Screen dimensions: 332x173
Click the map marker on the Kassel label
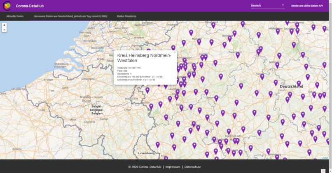[x=262, y=77]
